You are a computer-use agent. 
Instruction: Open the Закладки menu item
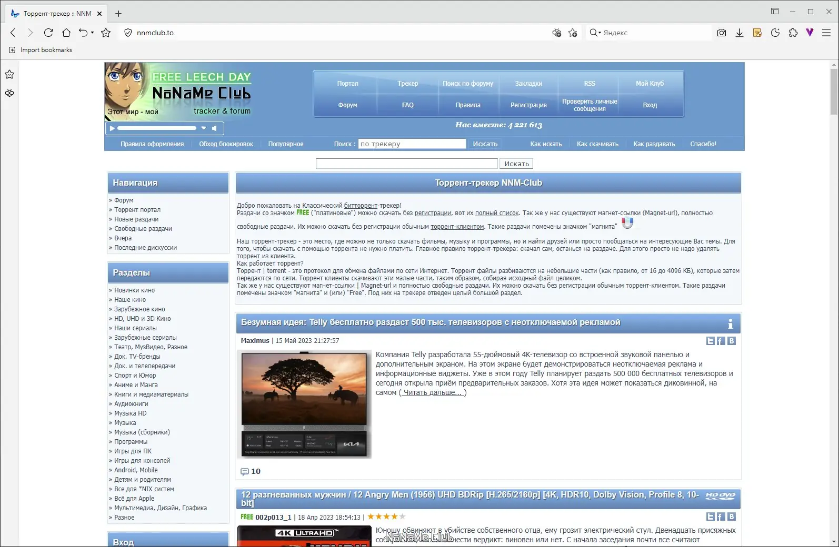pos(528,84)
